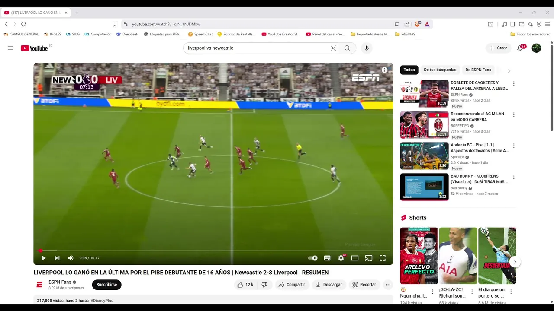Bookmark this page icon
The image size is (554, 311).
pyautogui.click(x=114, y=24)
